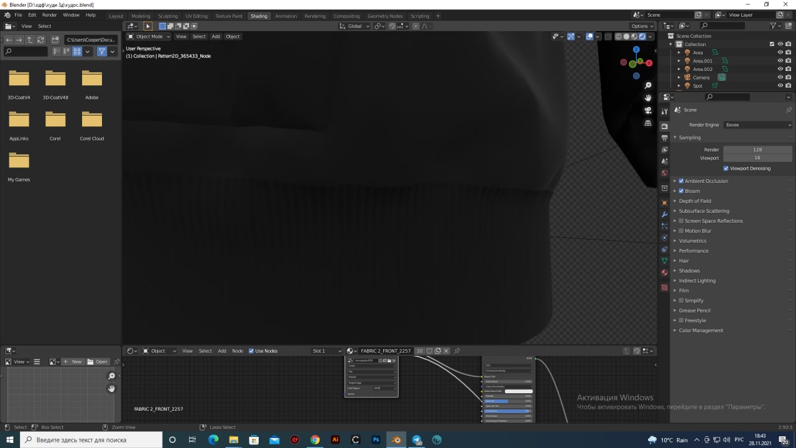Unlink material FABRIC 2_FRONT_2257
Image resolution: width=796 pixels, height=448 pixels.
[446, 351]
